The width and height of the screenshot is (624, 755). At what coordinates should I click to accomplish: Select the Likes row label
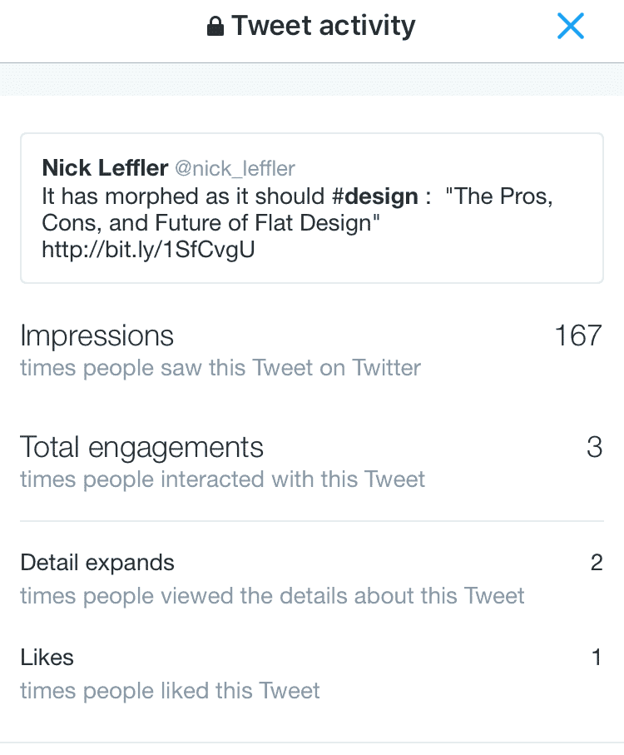tap(47, 658)
